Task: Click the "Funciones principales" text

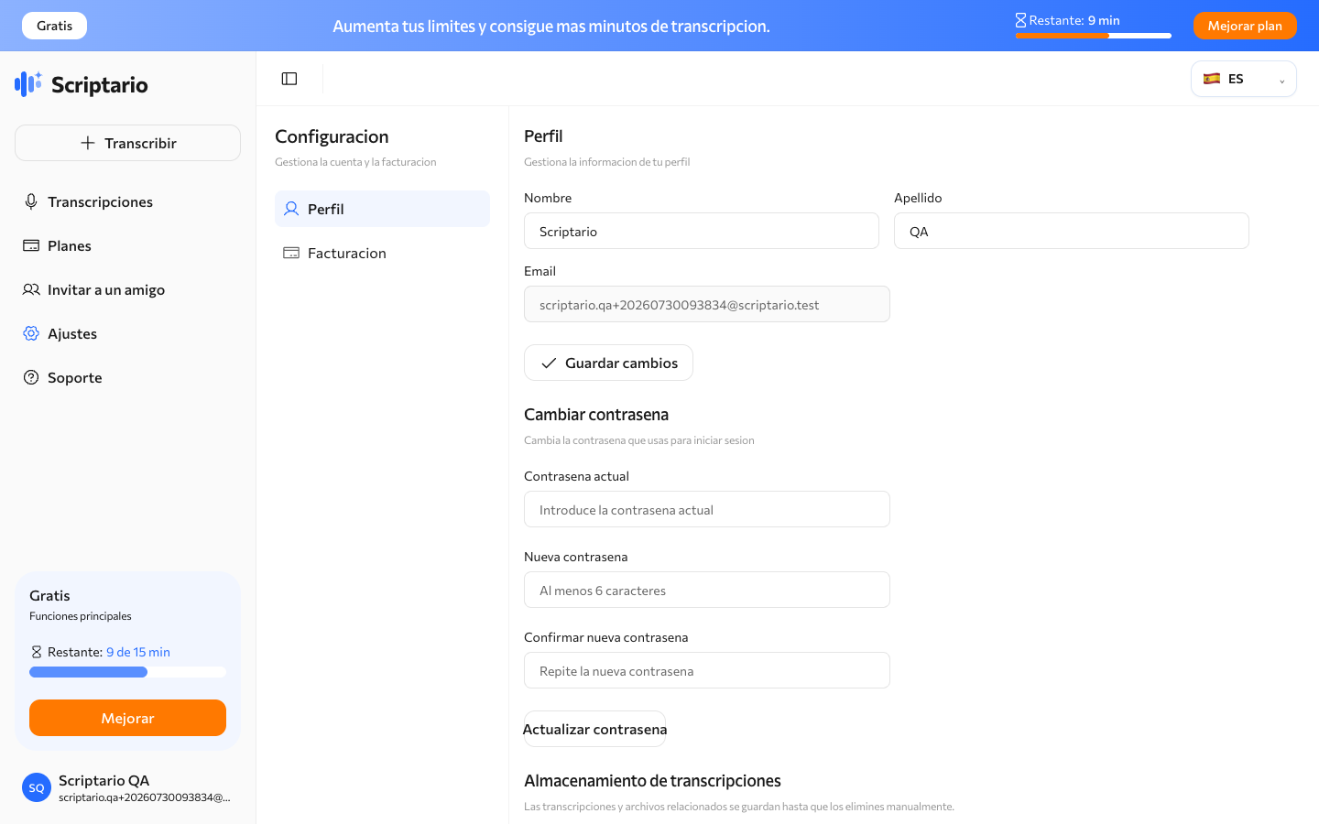Action: (x=81, y=616)
